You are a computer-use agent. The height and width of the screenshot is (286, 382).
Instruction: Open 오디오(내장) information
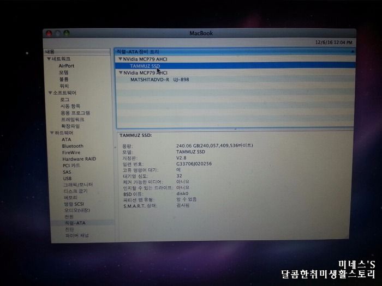pos(77,210)
